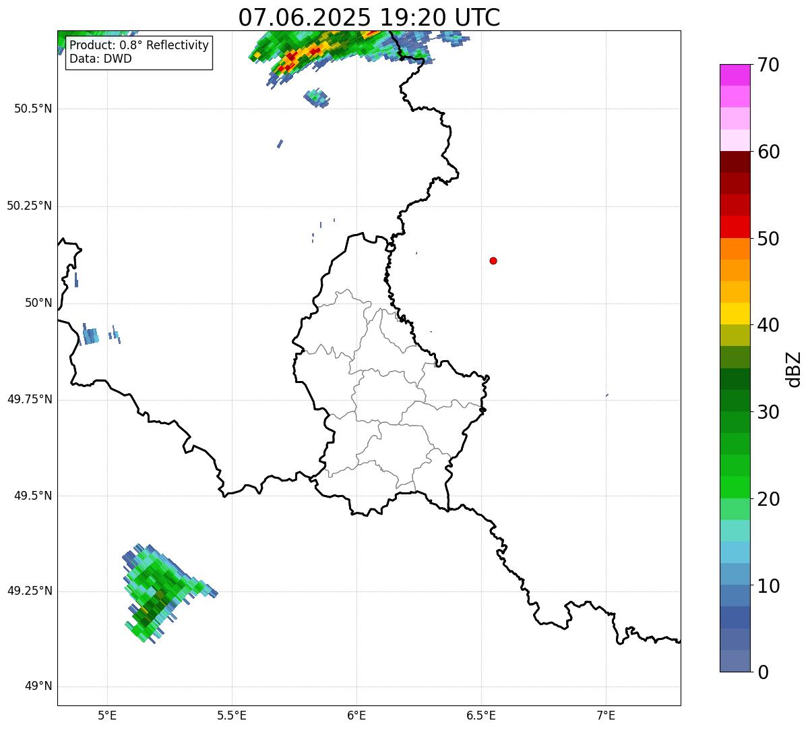Click the 50.5°N latitude label
This screenshot has width=810, height=729.
pos(32,109)
